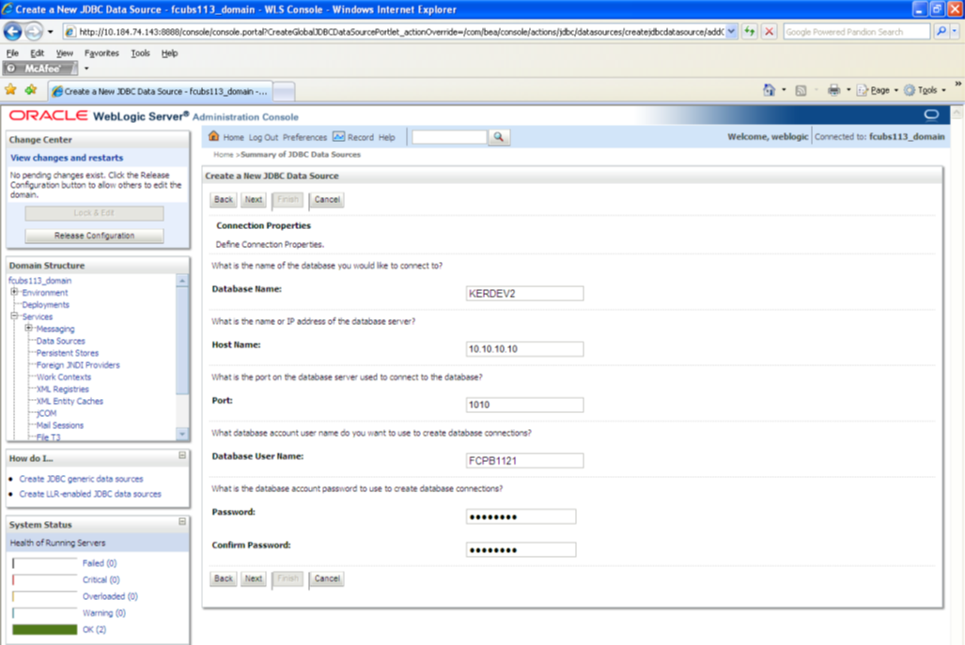Select the Create a New JDBC Data Source tab
Screen dimensions: 965x645
click(160, 91)
